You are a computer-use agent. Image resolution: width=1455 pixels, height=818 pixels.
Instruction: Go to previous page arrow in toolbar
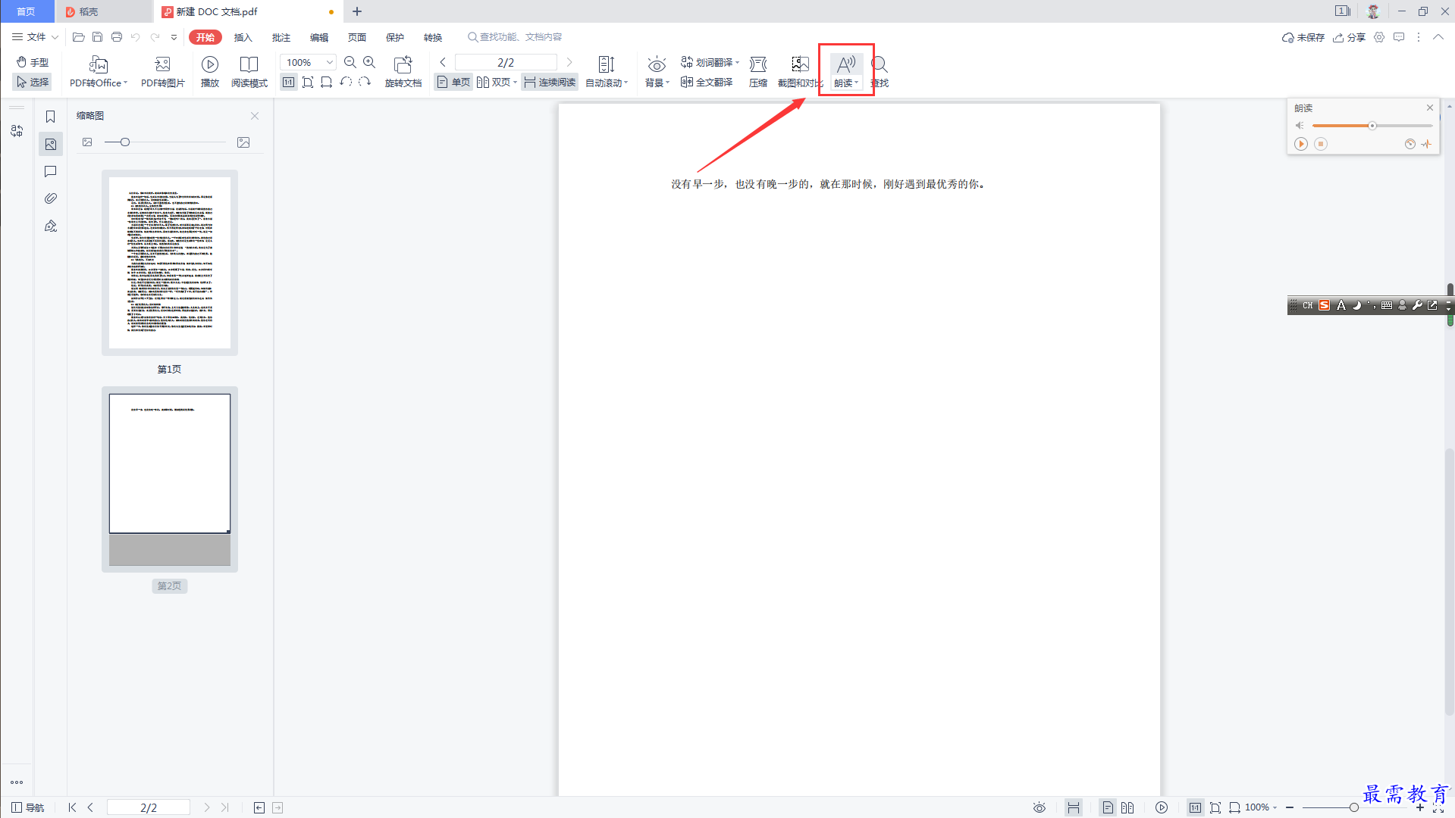(x=443, y=62)
